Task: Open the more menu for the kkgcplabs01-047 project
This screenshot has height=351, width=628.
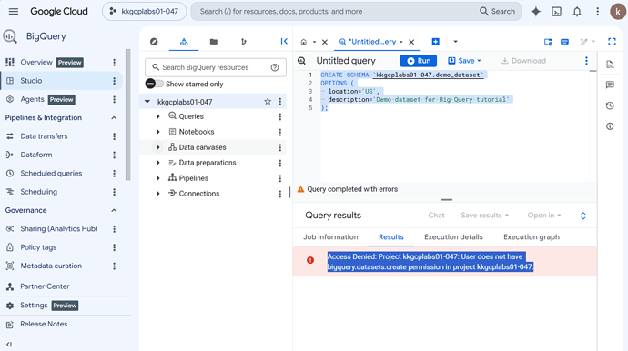Action: tap(280, 102)
